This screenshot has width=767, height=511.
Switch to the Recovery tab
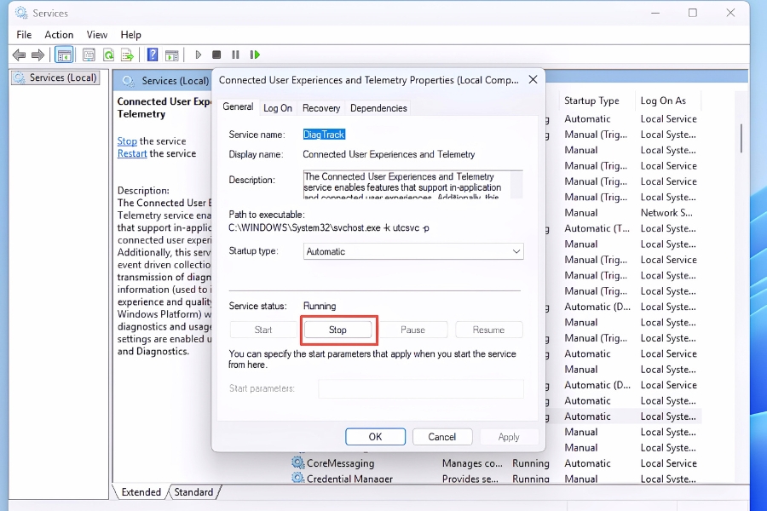(321, 108)
